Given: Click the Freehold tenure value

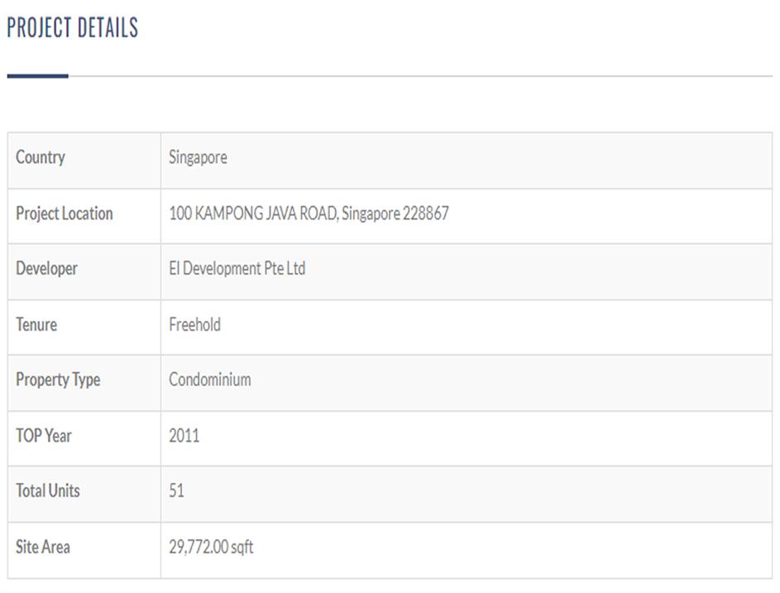Looking at the screenshot, I should click(x=194, y=324).
